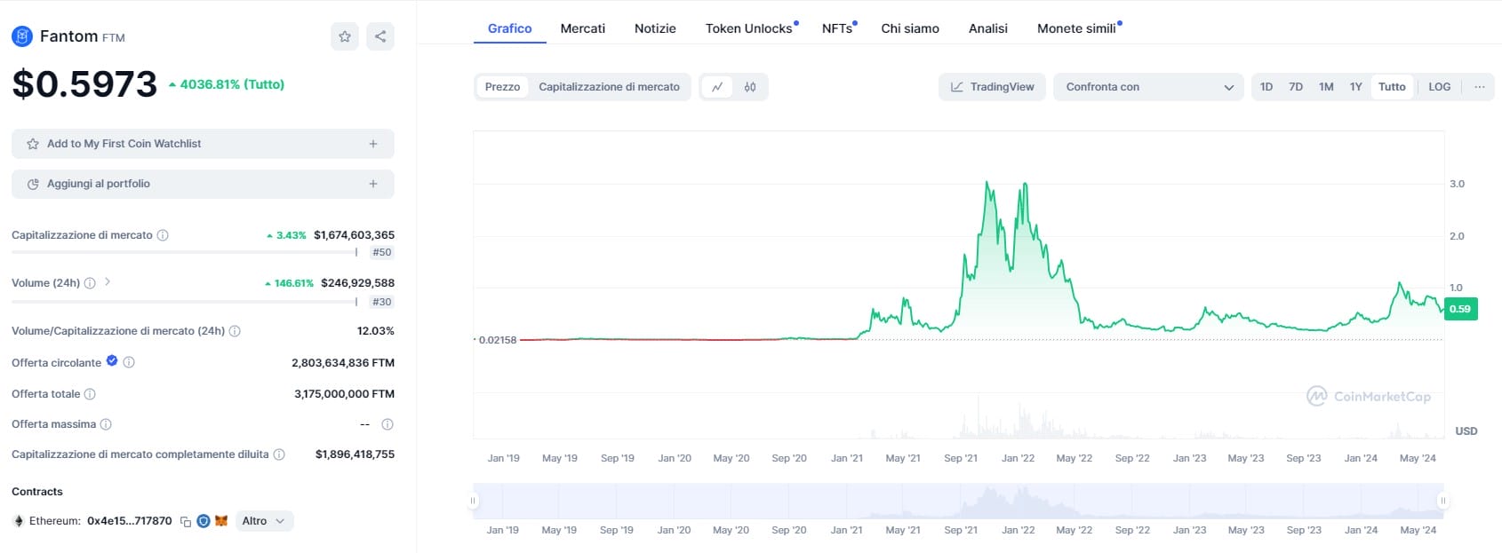The width and height of the screenshot is (1502, 553).
Task: Click the MetaMask fox icon
Action: [221, 521]
